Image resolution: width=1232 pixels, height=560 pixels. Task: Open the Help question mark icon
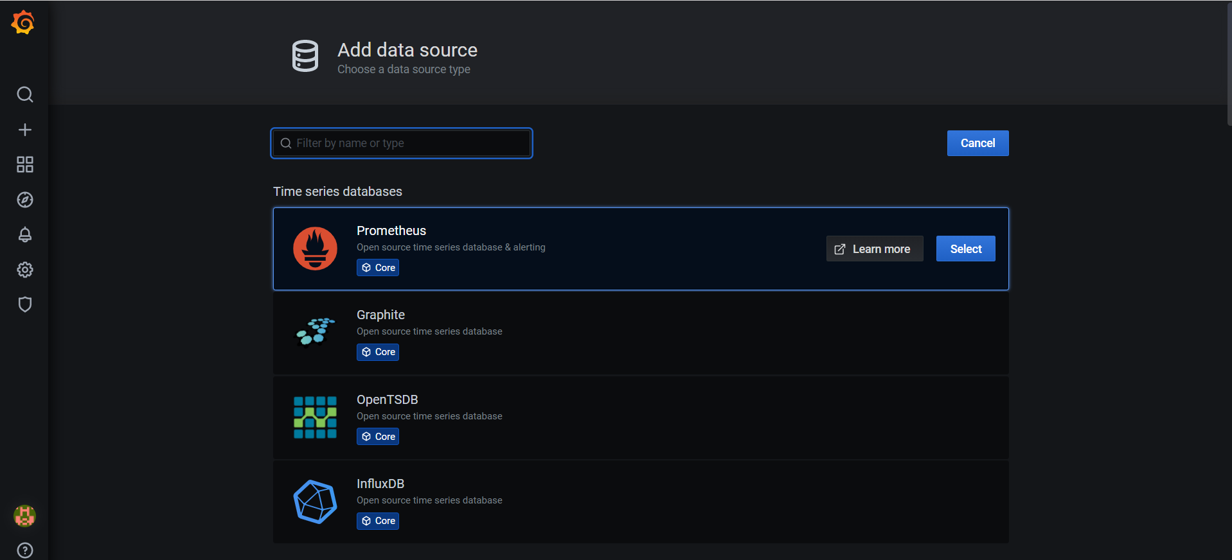pyautogui.click(x=24, y=550)
